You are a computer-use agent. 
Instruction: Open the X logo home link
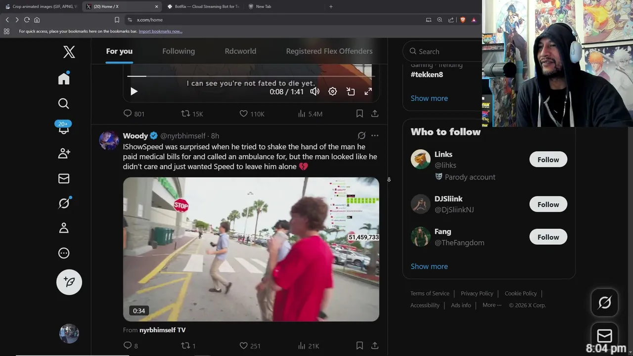[69, 51]
